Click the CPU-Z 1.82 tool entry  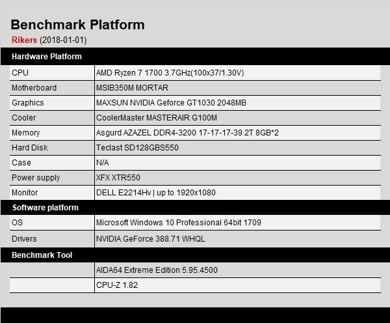117,285
